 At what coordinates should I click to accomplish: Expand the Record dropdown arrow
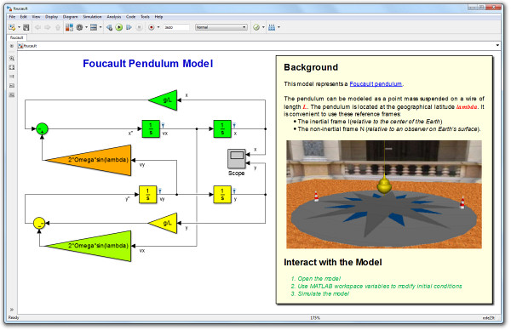[x=158, y=27]
